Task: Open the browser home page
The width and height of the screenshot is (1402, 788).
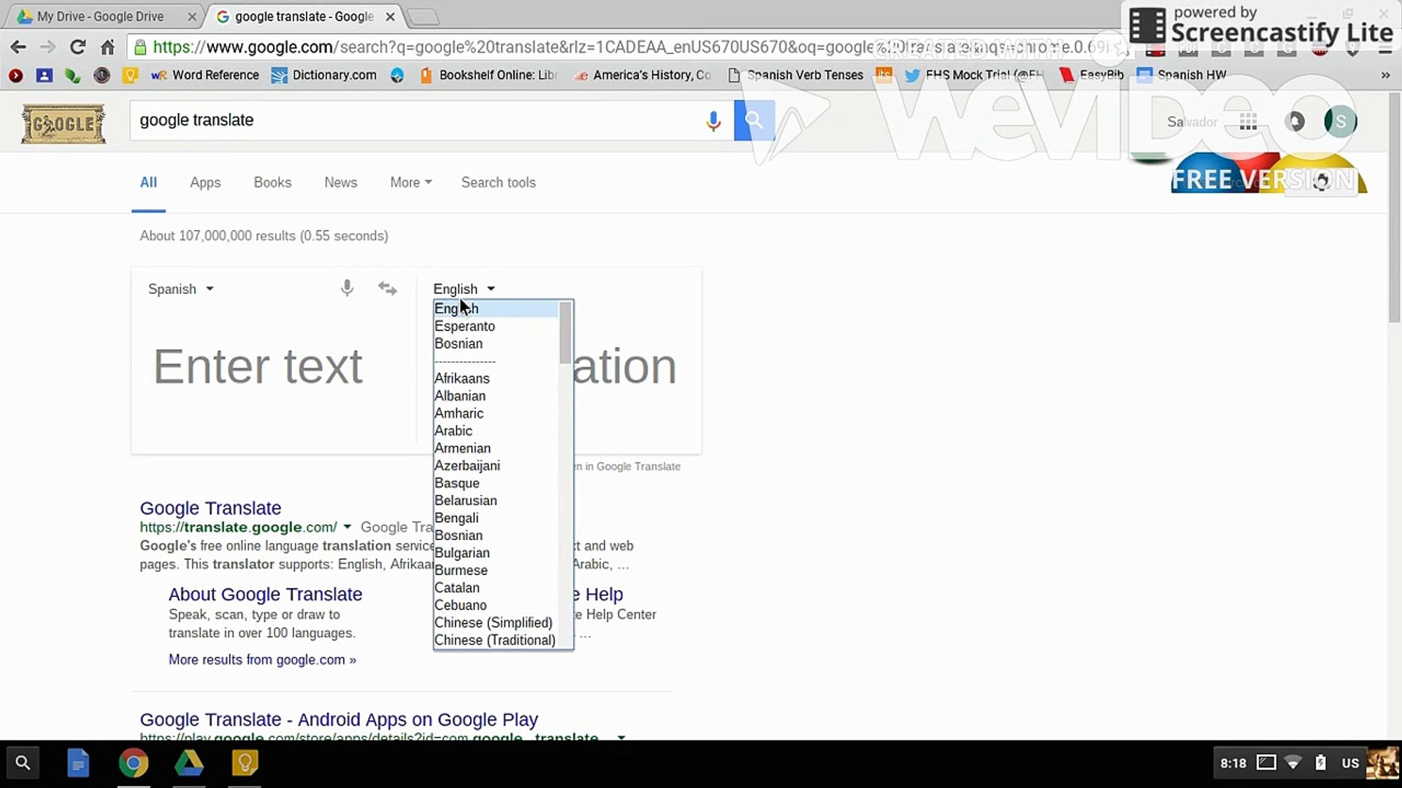Action: tap(107, 47)
